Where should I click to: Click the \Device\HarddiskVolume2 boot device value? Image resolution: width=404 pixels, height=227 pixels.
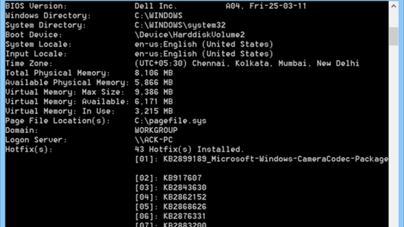190,35
